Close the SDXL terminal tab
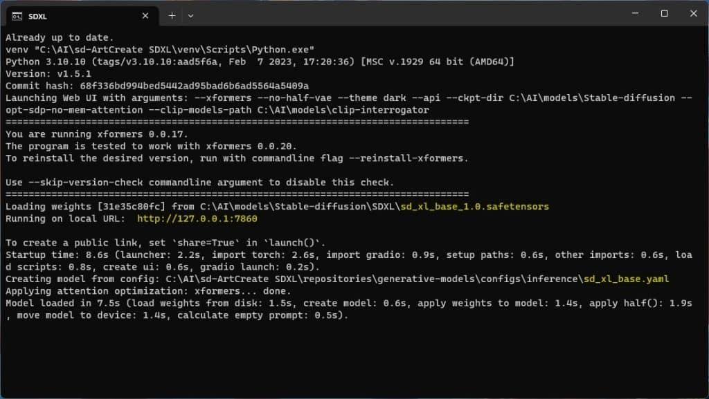Image resolution: width=709 pixels, height=399 pixels. click(145, 16)
